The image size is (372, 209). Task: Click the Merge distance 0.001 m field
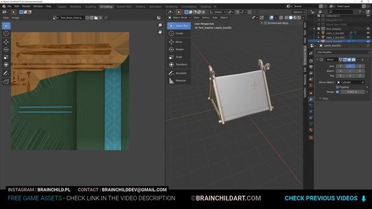pos(352,92)
